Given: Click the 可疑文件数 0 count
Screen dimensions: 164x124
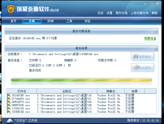Looking at the screenshot, I should coord(107,60).
